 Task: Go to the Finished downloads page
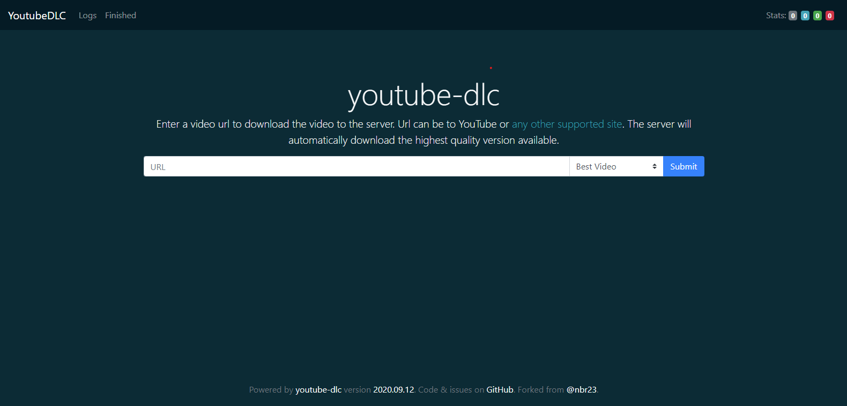(x=121, y=16)
